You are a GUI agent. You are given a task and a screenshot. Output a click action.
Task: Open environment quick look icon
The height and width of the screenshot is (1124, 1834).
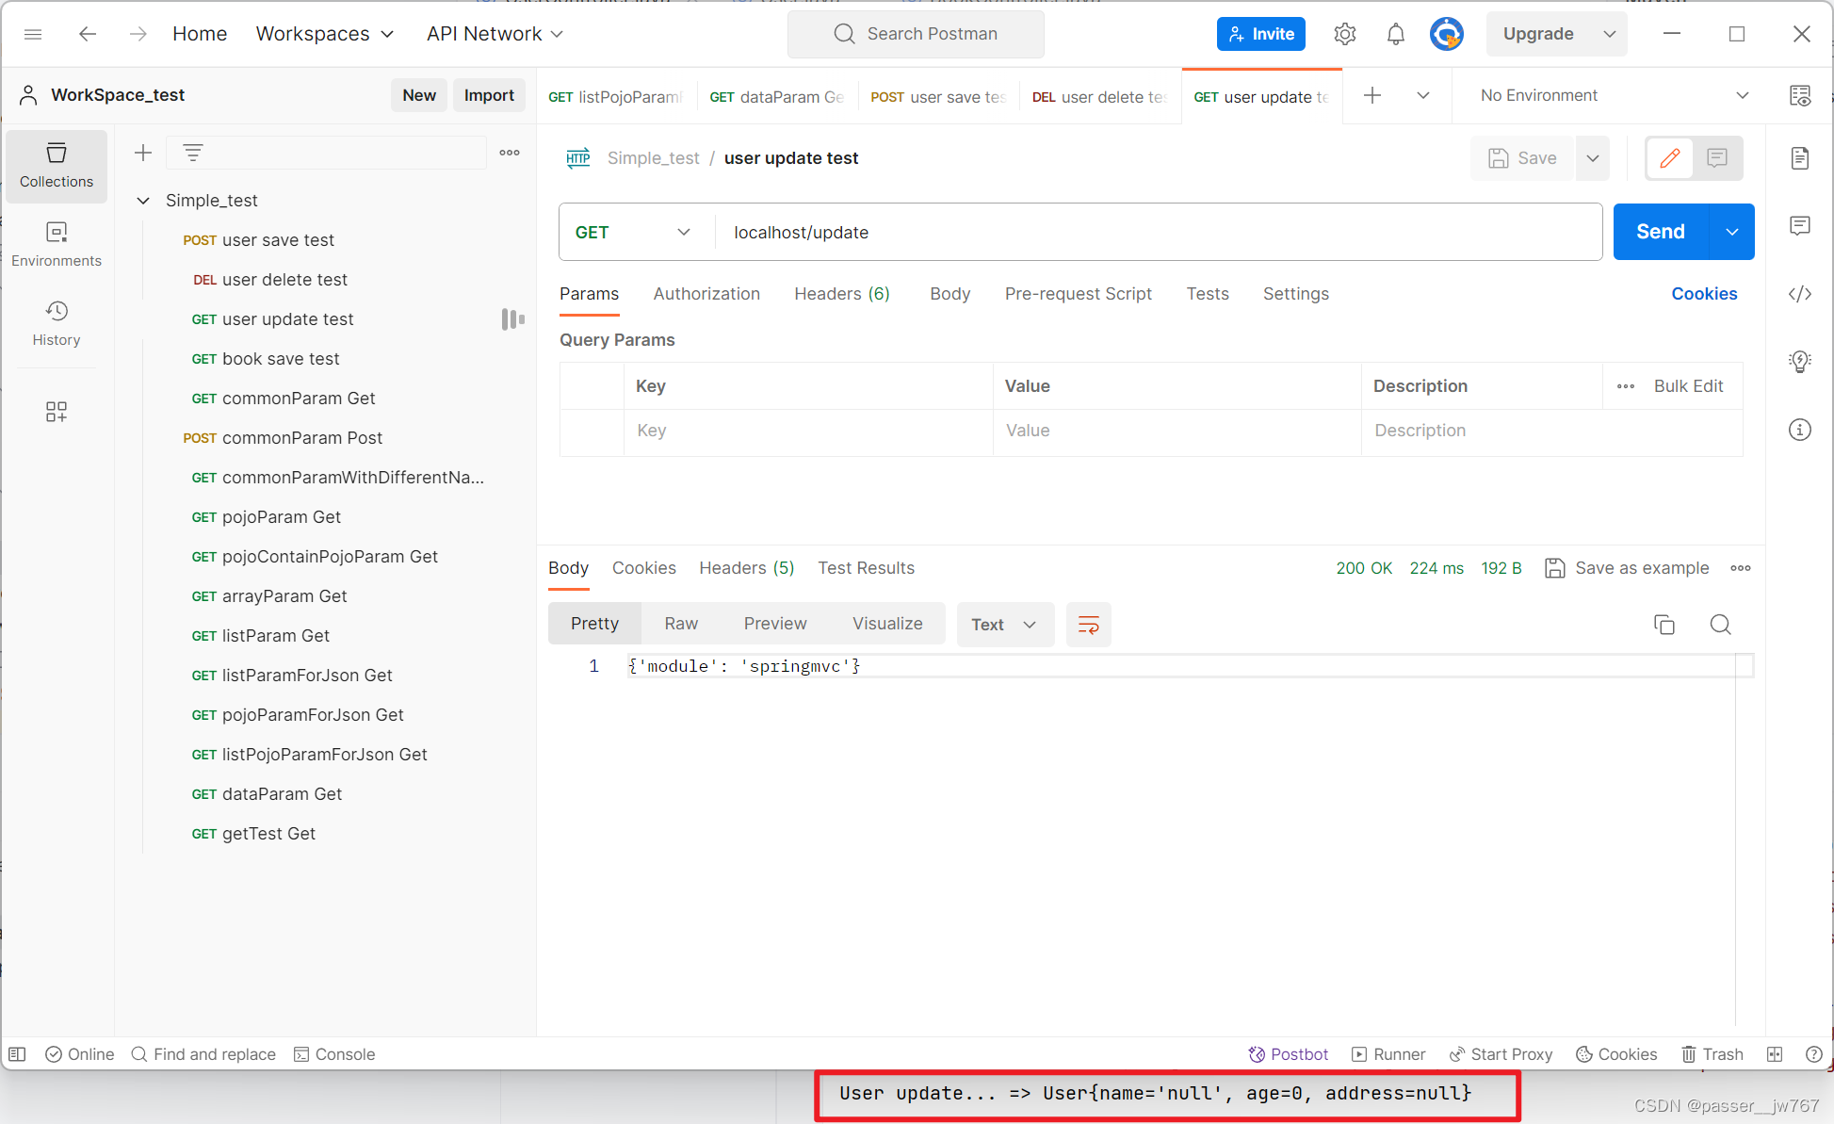pos(1800,95)
